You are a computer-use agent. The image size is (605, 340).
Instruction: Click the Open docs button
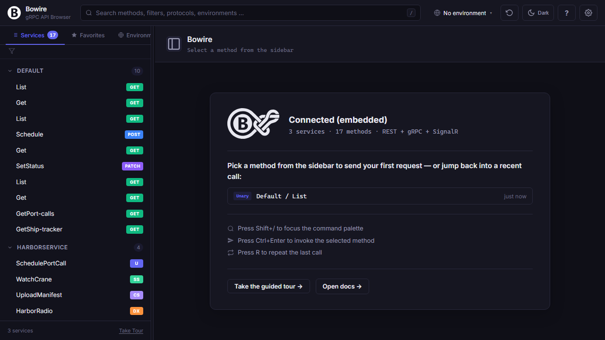[x=342, y=286]
